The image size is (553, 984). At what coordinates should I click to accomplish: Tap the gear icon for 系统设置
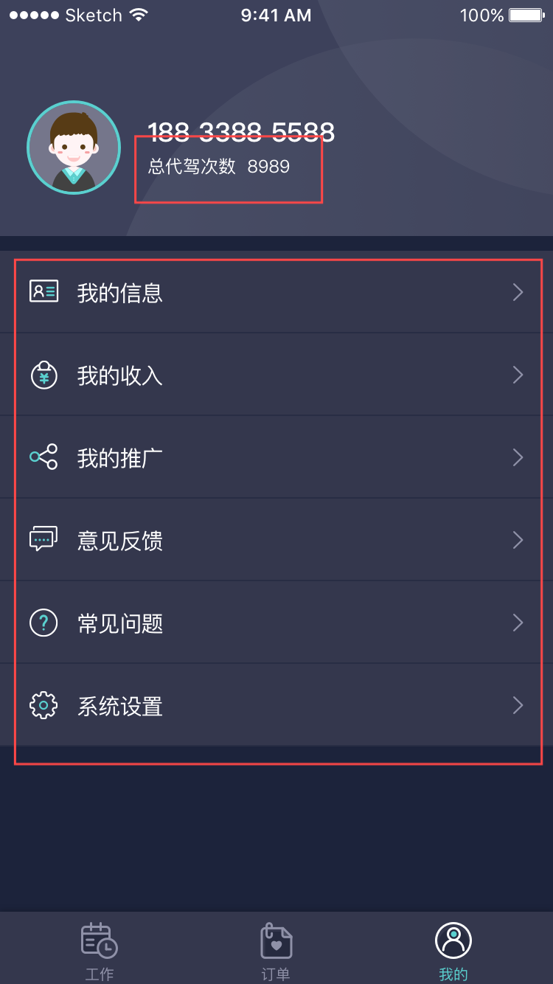44,705
